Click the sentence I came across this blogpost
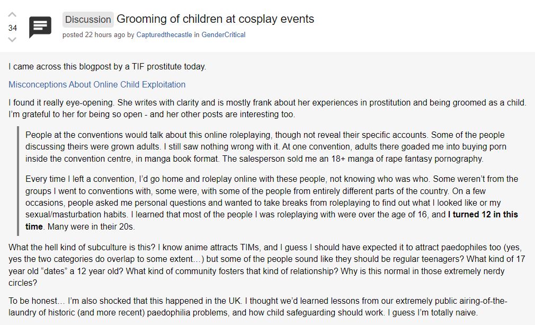Screen dimensions: 535x325 tap(107, 67)
